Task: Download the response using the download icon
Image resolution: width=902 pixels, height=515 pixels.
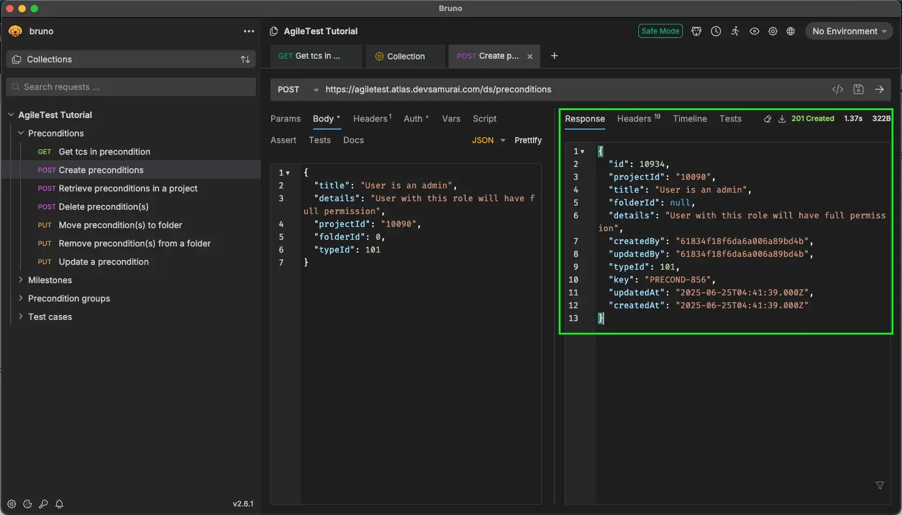Action: (x=782, y=119)
